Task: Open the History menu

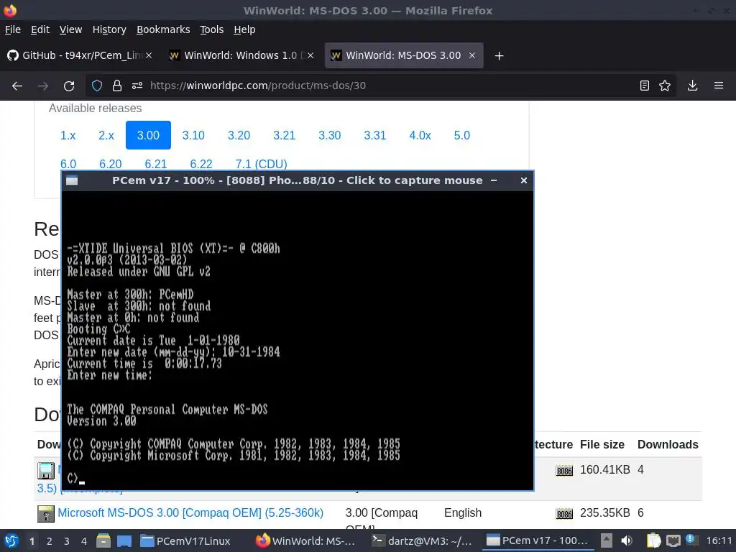Action: (109, 29)
